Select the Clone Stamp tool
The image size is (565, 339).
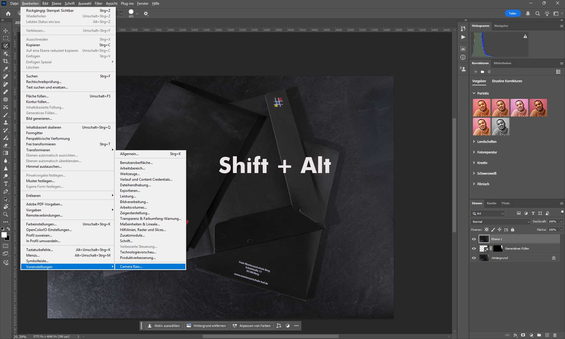[x=6, y=122]
